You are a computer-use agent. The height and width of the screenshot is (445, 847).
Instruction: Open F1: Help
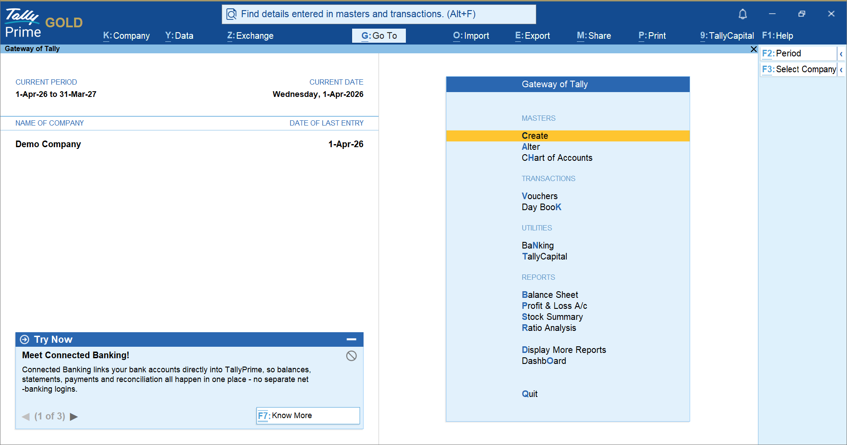777,36
